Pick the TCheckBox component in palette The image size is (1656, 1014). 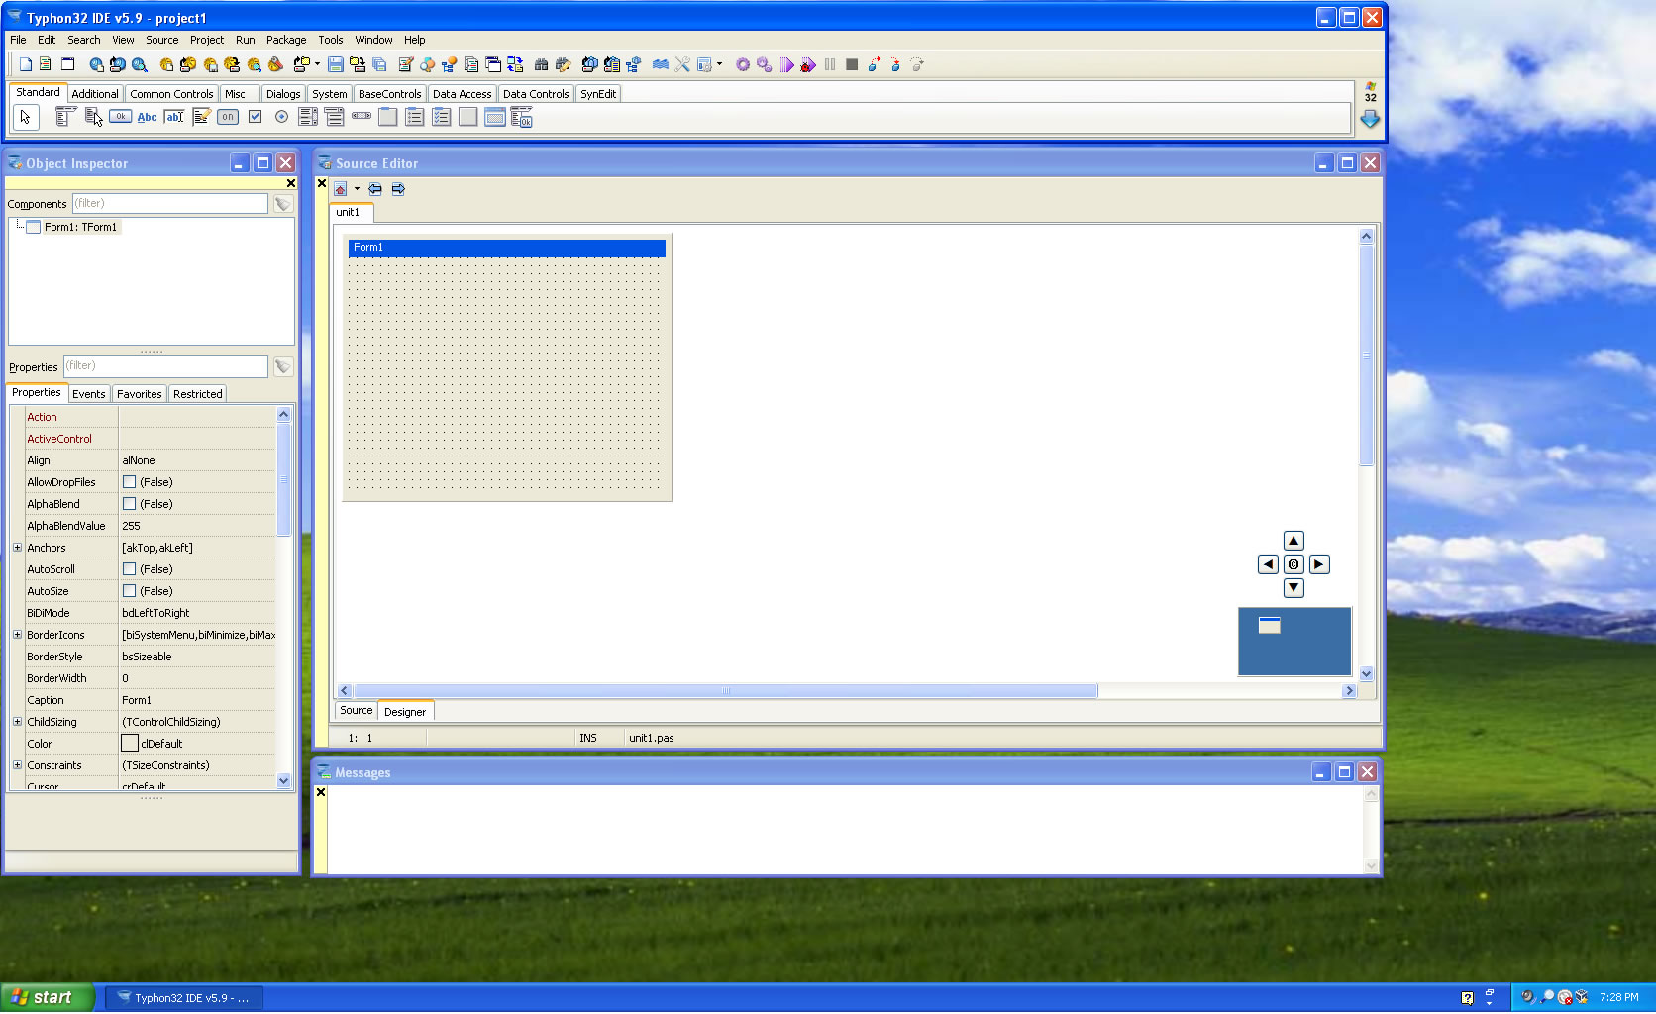pyautogui.click(x=255, y=117)
